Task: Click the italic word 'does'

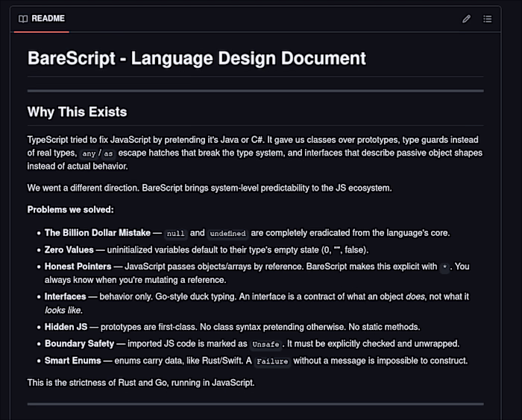Action: click(x=415, y=296)
